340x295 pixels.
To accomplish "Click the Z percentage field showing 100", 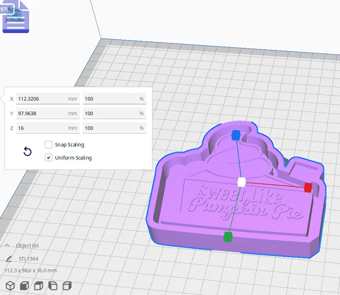I will coord(114,128).
